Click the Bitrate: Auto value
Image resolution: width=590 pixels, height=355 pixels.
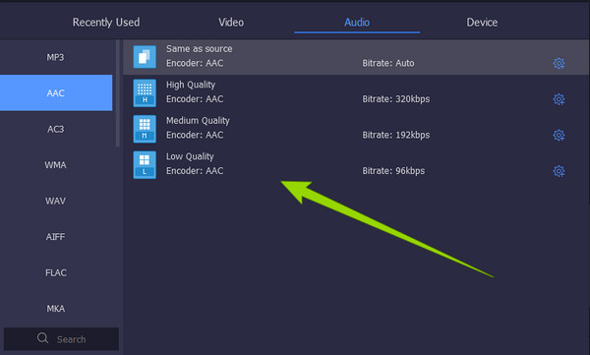coord(388,63)
